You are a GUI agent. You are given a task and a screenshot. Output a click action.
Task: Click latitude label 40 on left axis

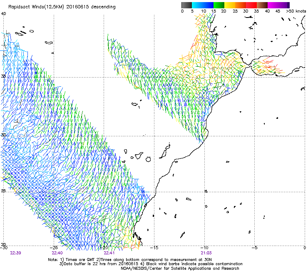point(3,14)
